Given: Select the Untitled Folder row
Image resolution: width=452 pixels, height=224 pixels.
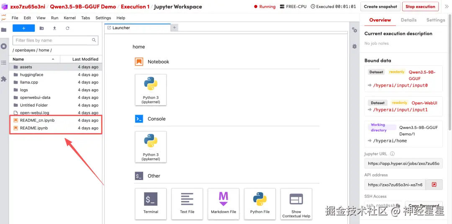Looking at the screenshot, I should [56, 105].
